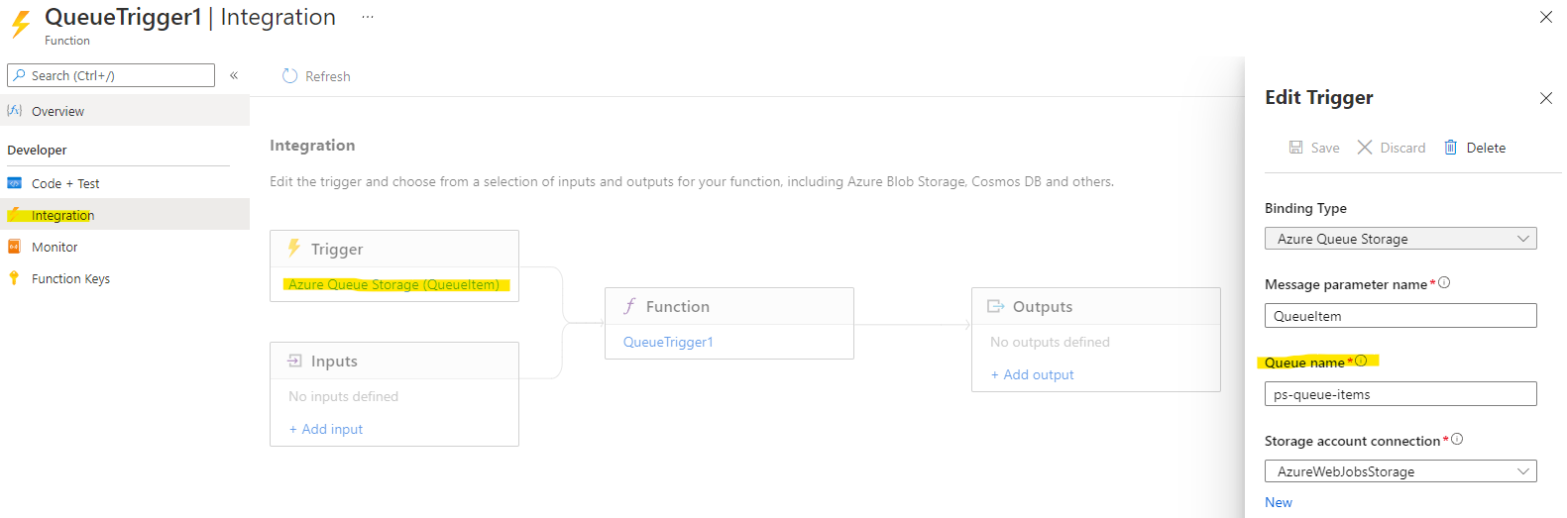The width and height of the screenshot is (1567, 518).
Task: Show info for Storage account connection
Action: coord(1457,440)
